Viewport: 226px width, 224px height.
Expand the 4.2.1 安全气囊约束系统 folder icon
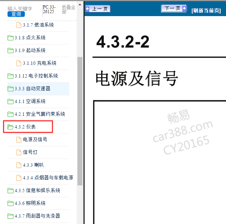11,114
